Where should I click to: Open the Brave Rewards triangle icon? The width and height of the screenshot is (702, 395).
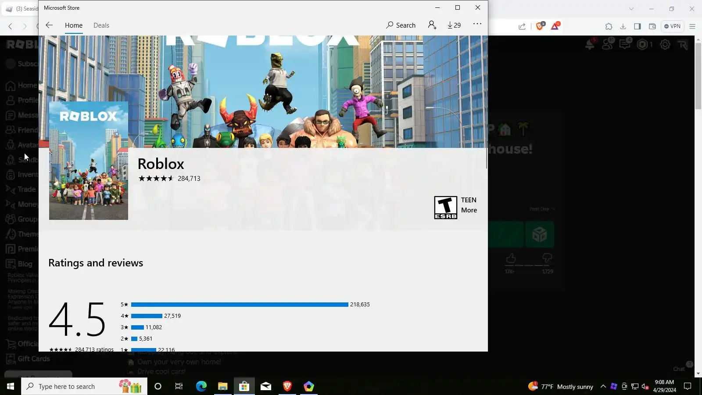[x=555, y=26]
